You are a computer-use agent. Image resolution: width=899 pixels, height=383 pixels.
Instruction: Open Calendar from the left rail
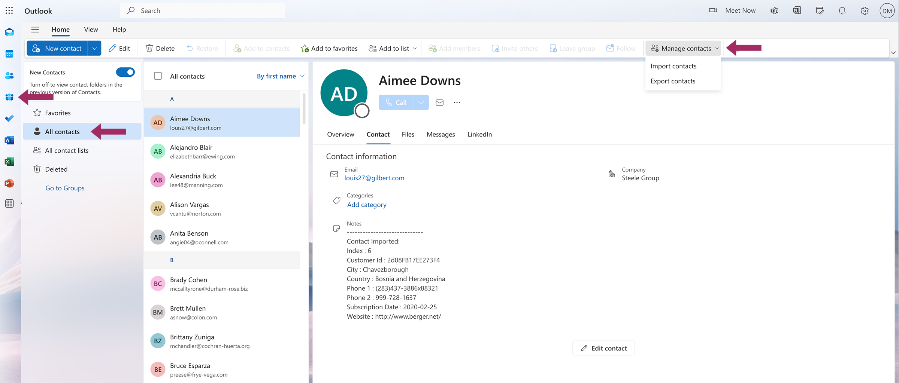pos(9,54)
